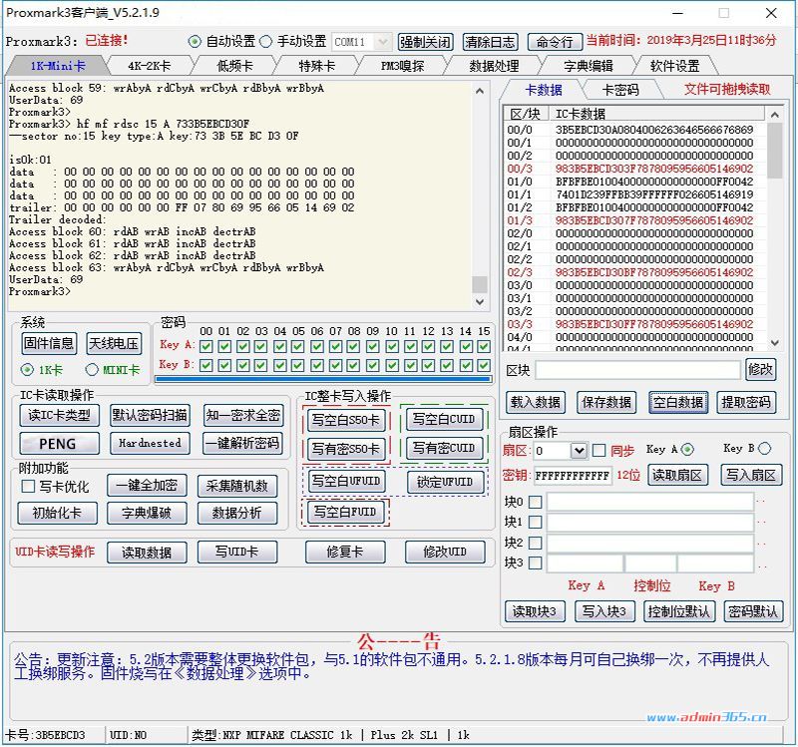Switch to the 低频卡 tab

pos(234,66)
